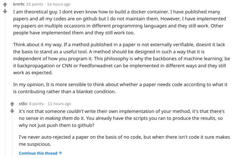Click the arrow icon after Continue this thread
233x159 pixels.
(60, 153)
